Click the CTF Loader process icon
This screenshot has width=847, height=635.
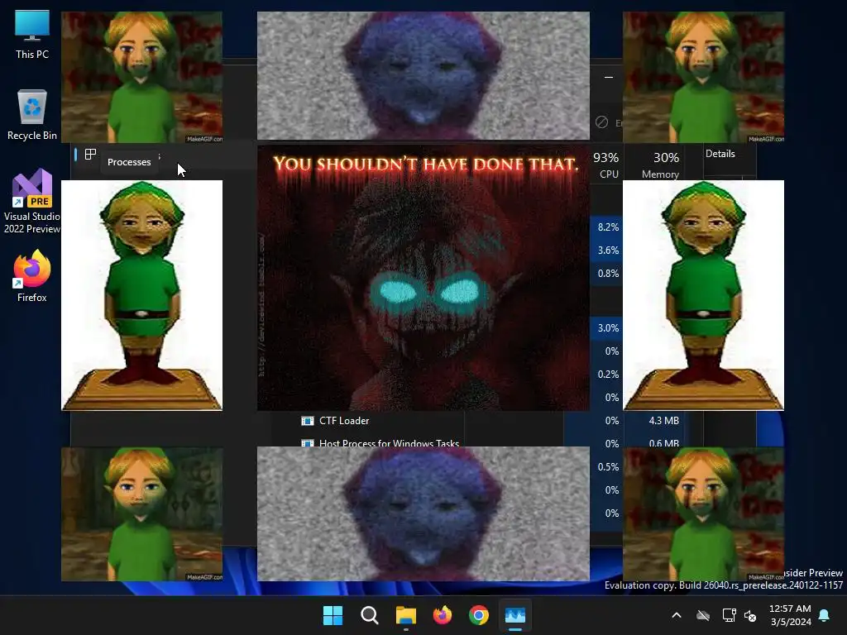[308, 421]
